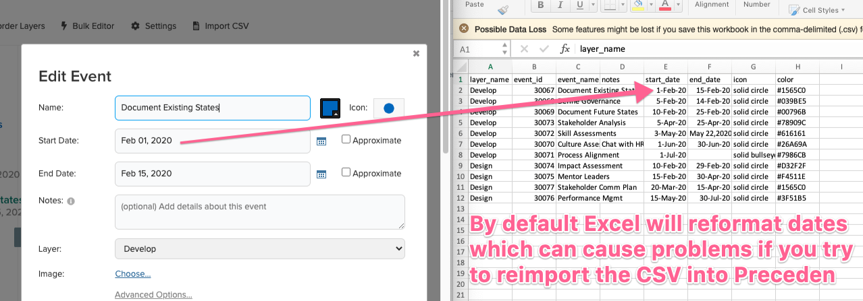Click the formula bar with layer_name
The width and height of the screenshot is (863, 301).
(x=719, y=49)
